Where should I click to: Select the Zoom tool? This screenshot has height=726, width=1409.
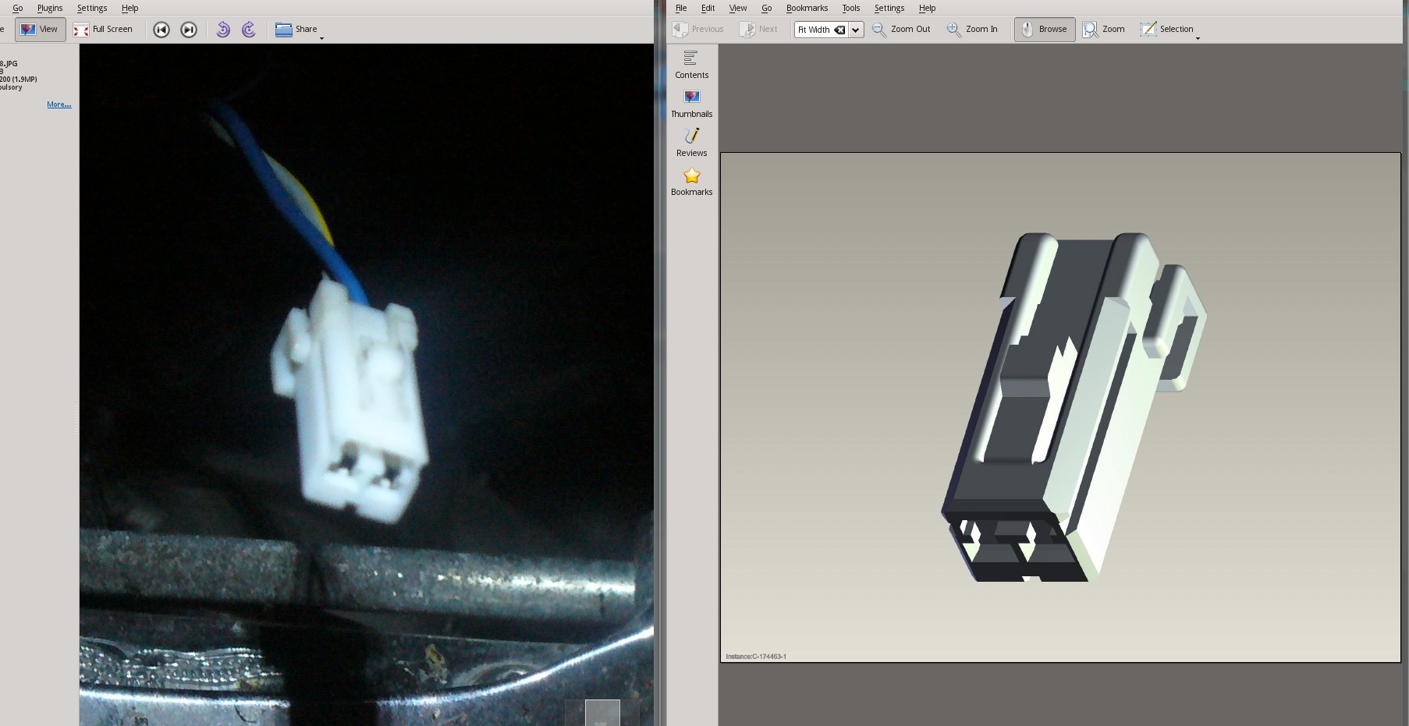click(1103, 30)
